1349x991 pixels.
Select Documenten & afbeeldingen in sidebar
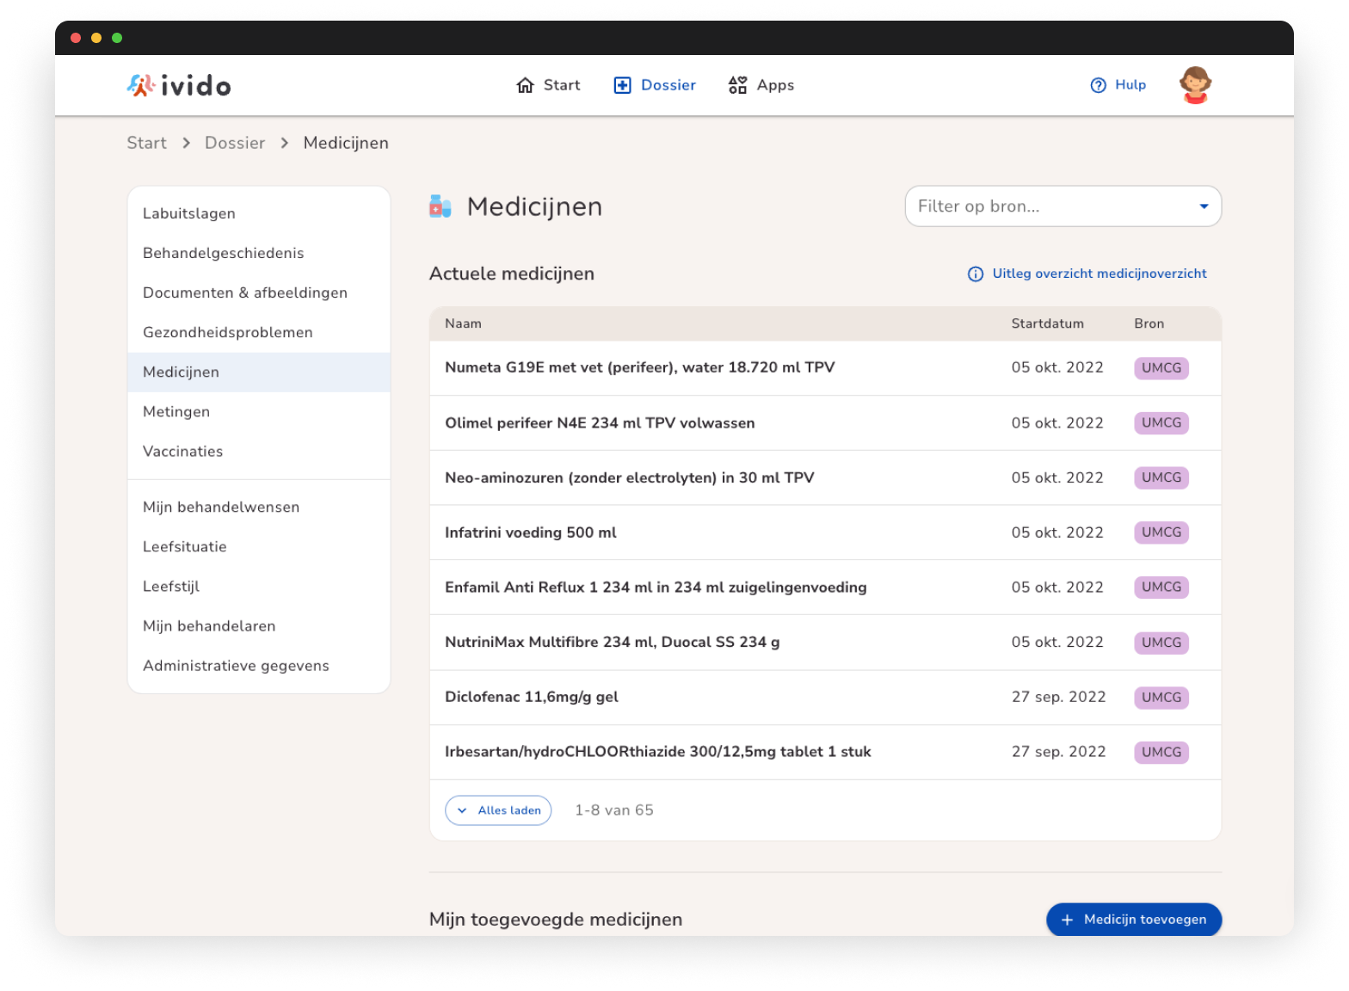(259, 292)
